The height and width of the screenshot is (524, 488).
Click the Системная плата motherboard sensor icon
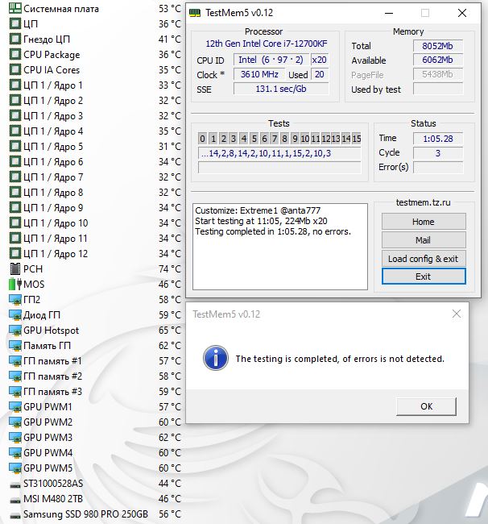pos(15,8)
